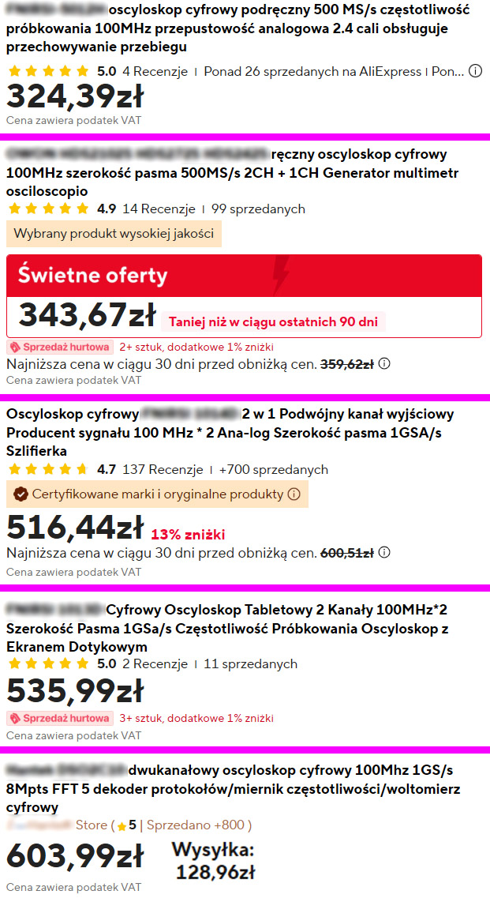The height and width of the screenshot is (902, 490).
Task: Click info icon beside 359,62zł crossed price
Action: point(384,364)
